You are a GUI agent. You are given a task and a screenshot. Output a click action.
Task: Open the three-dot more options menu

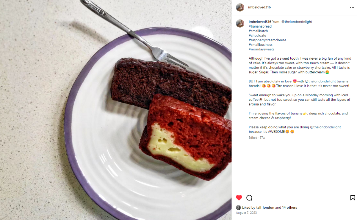352,7
